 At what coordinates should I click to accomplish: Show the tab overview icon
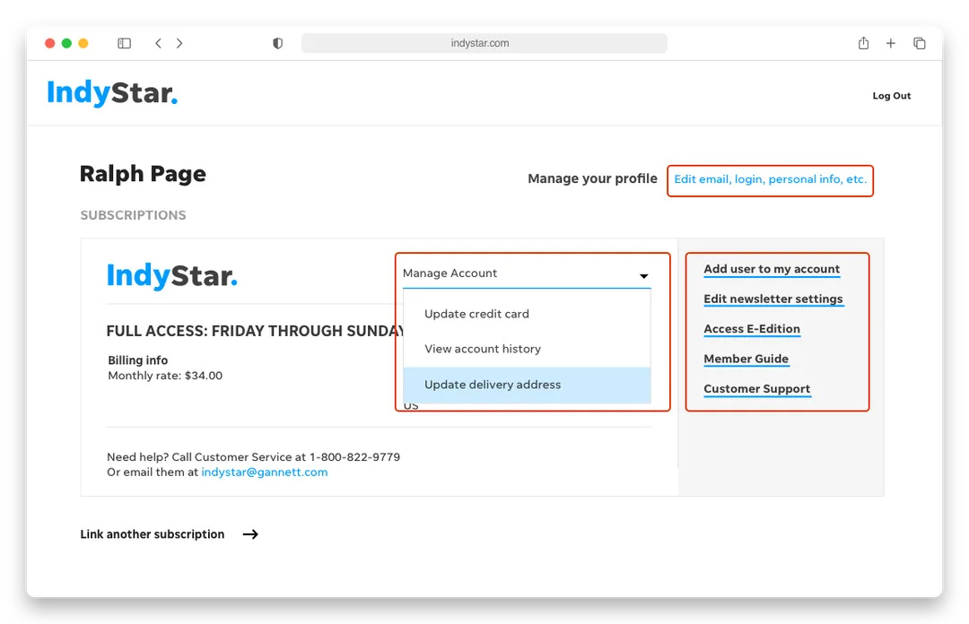tap(920, 43)
